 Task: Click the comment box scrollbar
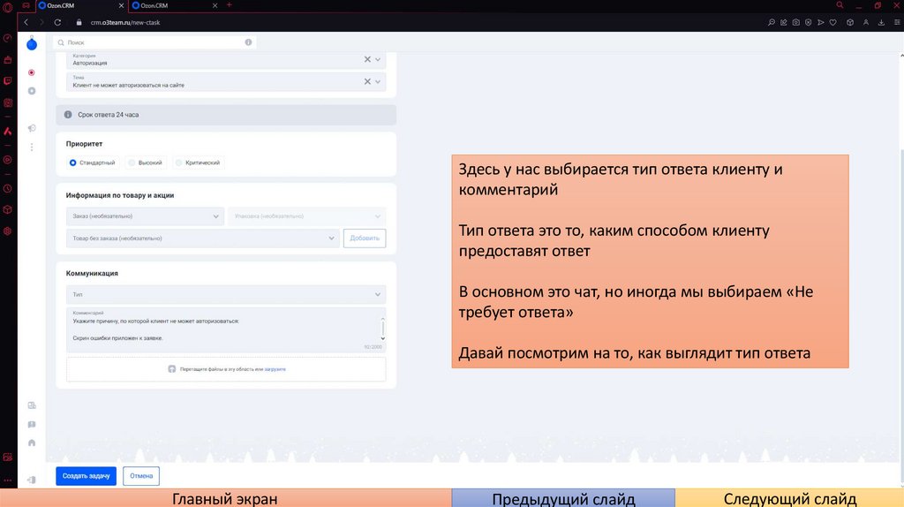point(383,329)
